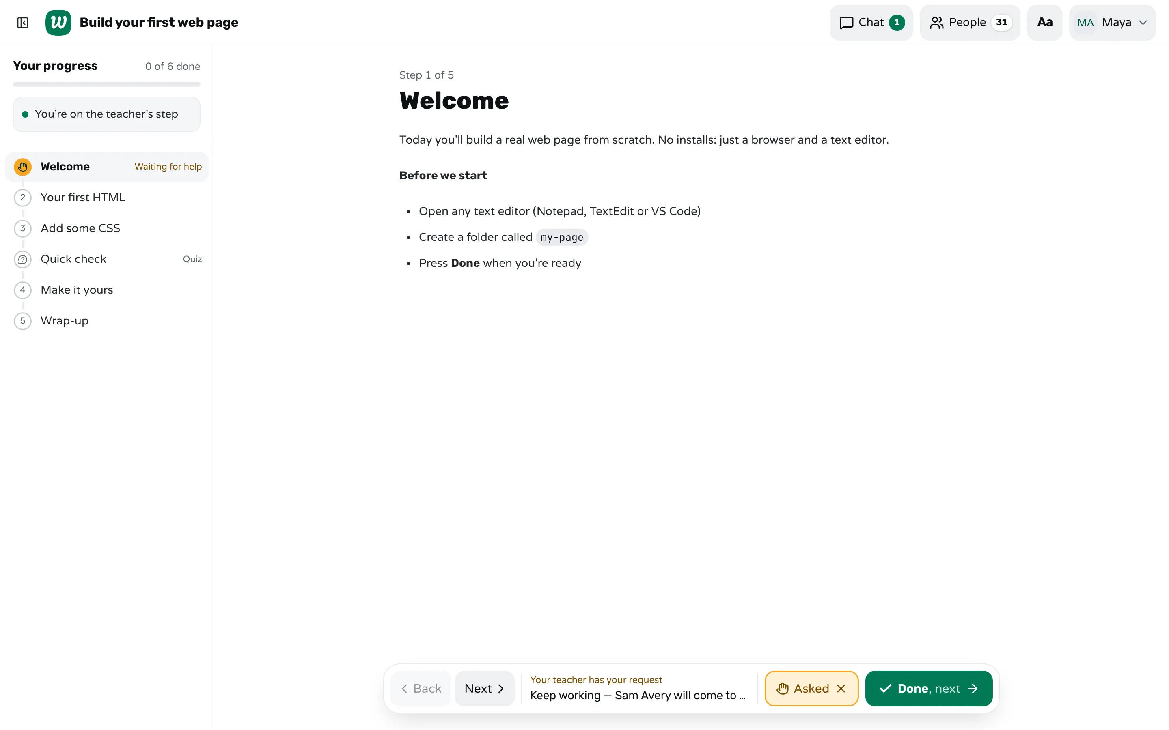Screen dimensions: 1169x730
Task: Click the step 2 number circle
Action: point(23,198)
